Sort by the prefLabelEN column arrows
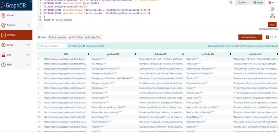Screen dimensions: 279x133 coord(230,54)
